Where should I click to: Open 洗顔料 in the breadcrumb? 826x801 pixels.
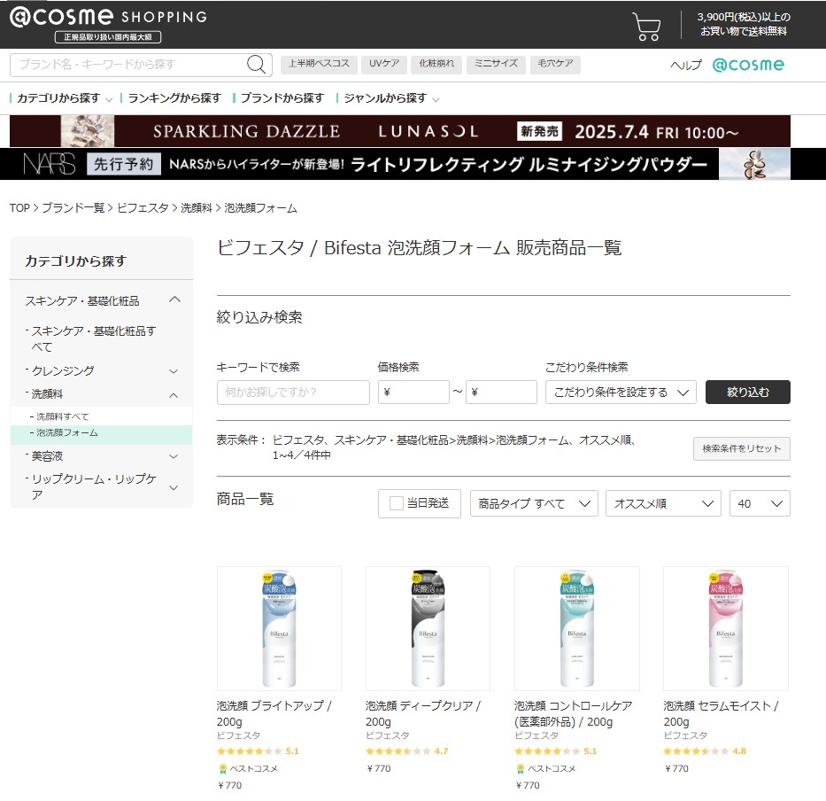tap(196, 208)
